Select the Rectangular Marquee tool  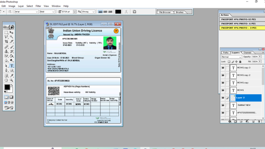(x=6, y=32)
